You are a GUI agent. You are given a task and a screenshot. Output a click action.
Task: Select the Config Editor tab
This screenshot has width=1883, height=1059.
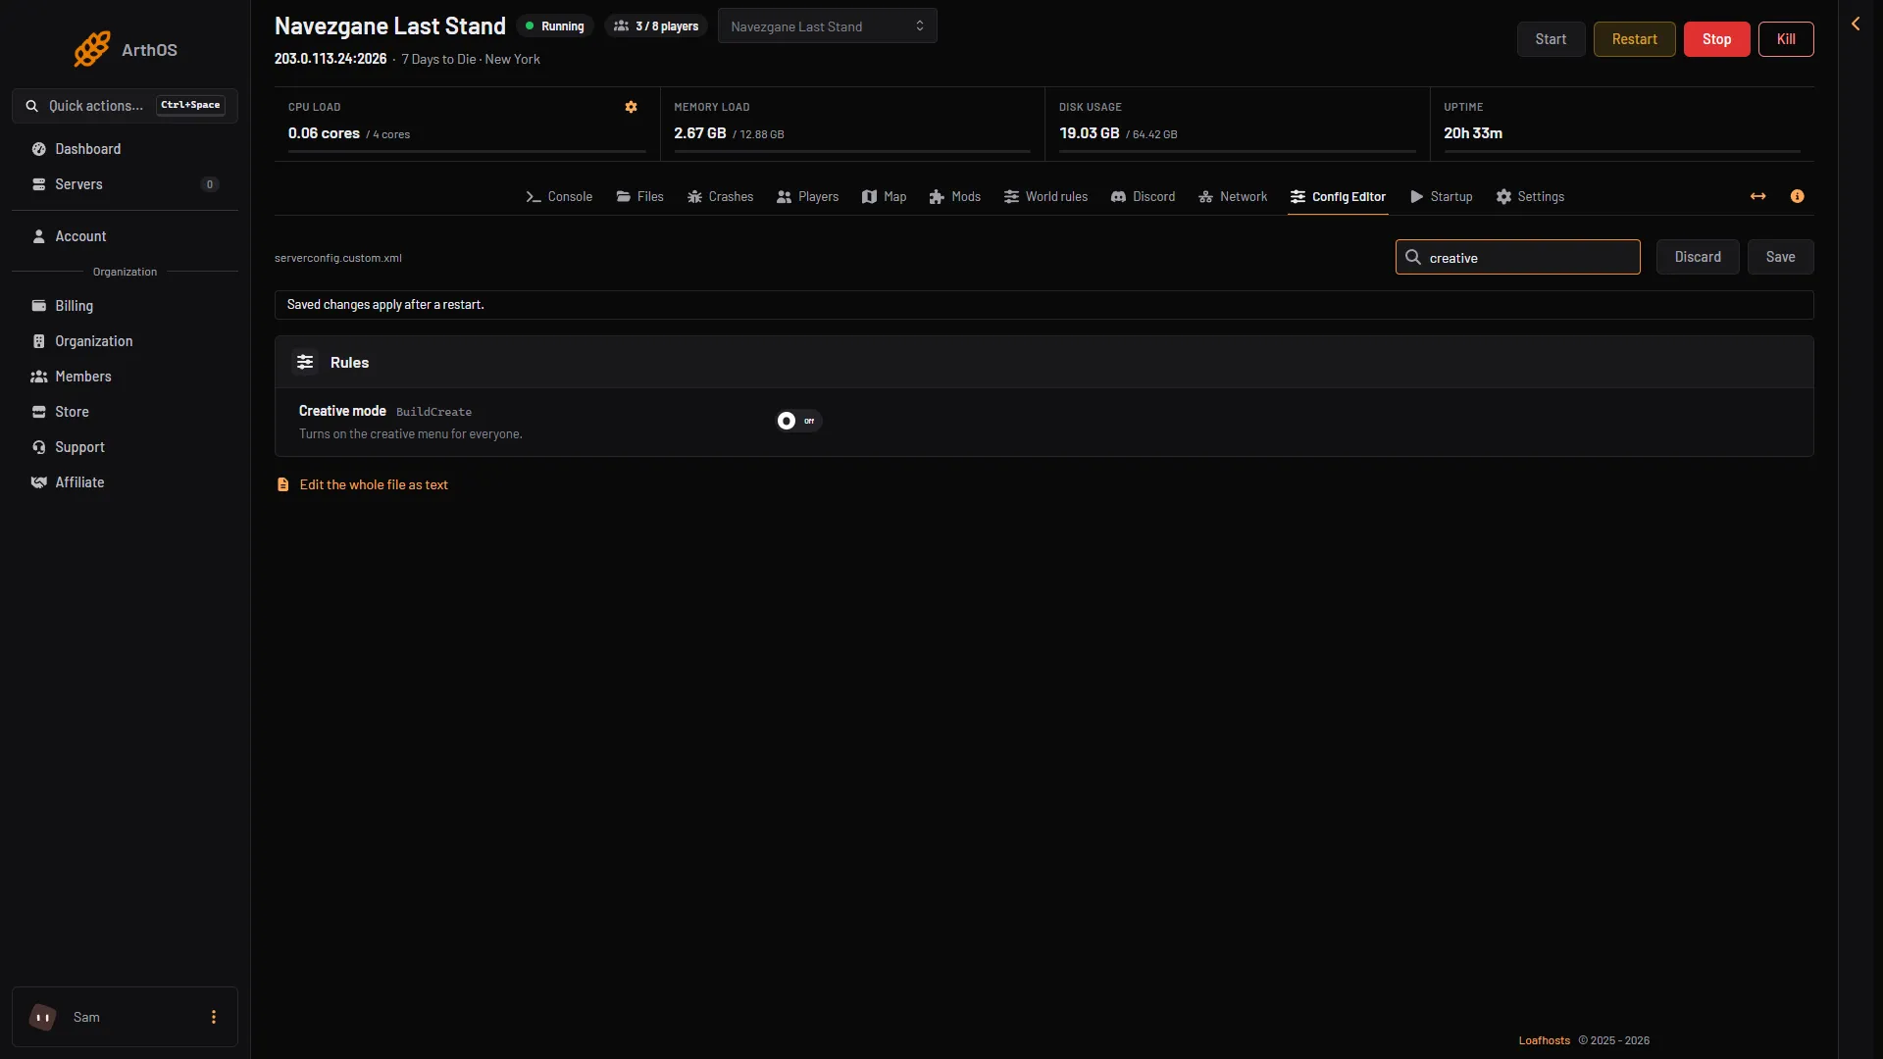coord(1338,196)
